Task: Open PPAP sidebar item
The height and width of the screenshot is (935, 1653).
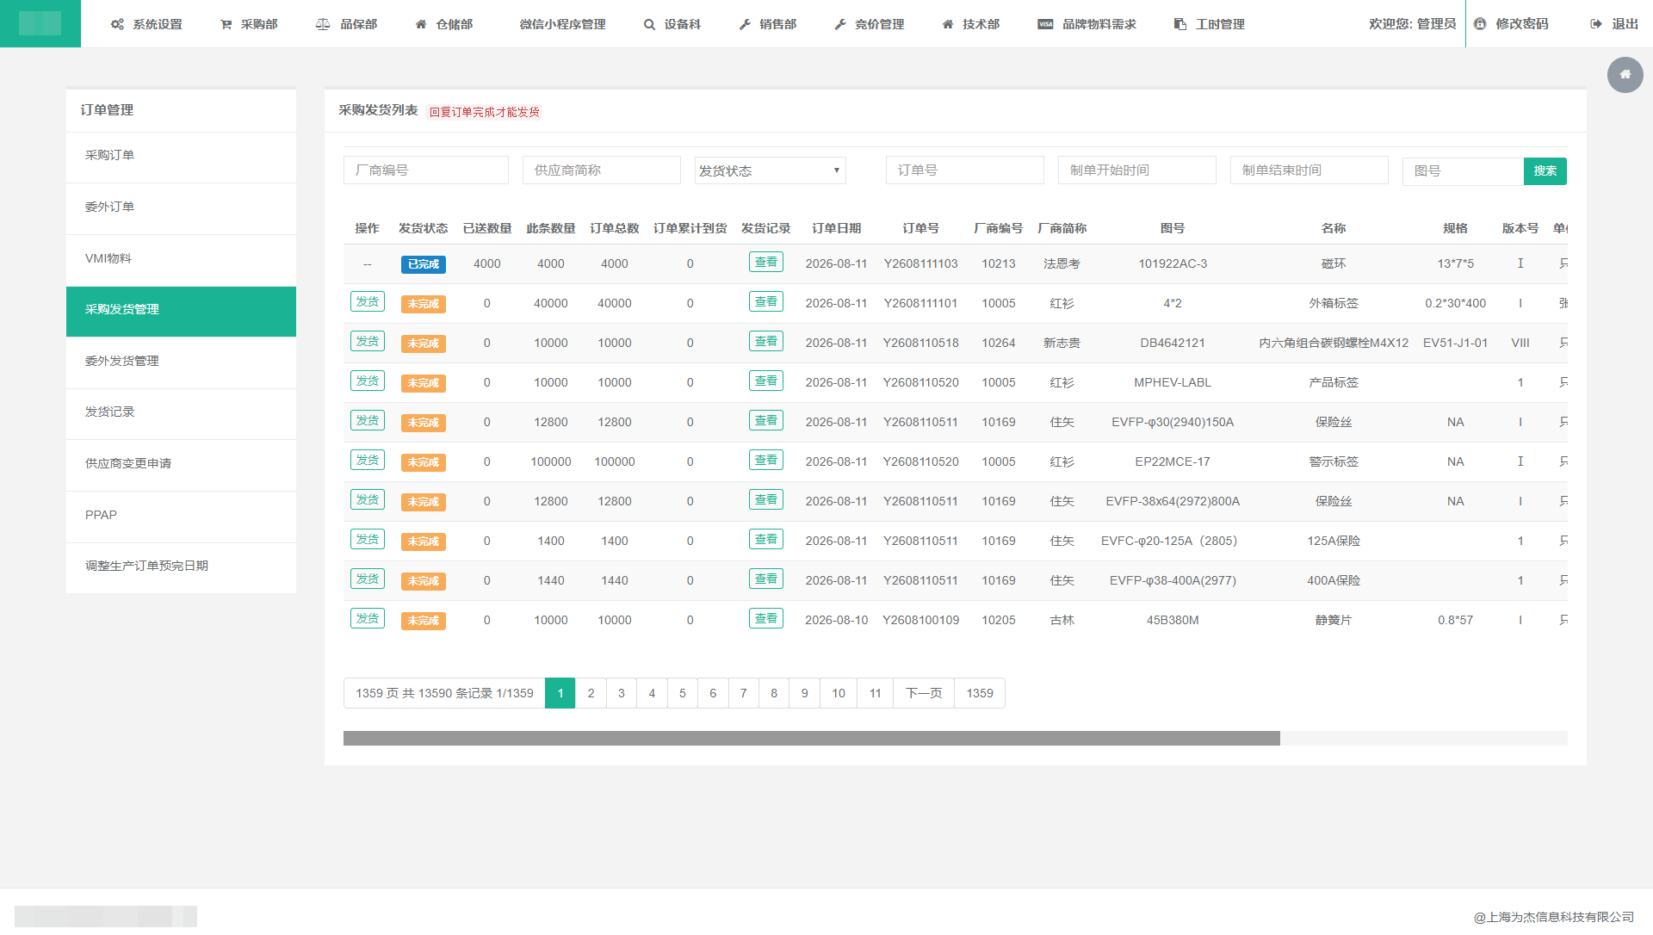Action: click(x=181, y=516)
